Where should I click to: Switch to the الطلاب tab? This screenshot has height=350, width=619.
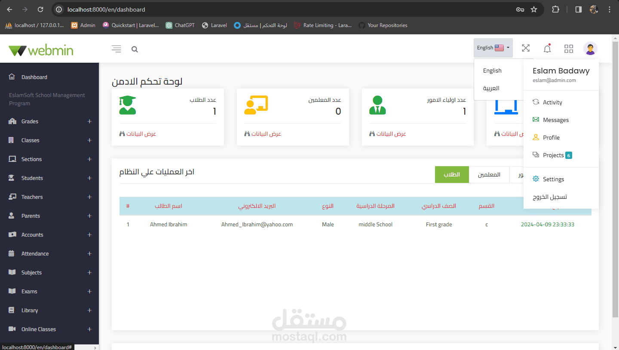(x=452, y=174)
